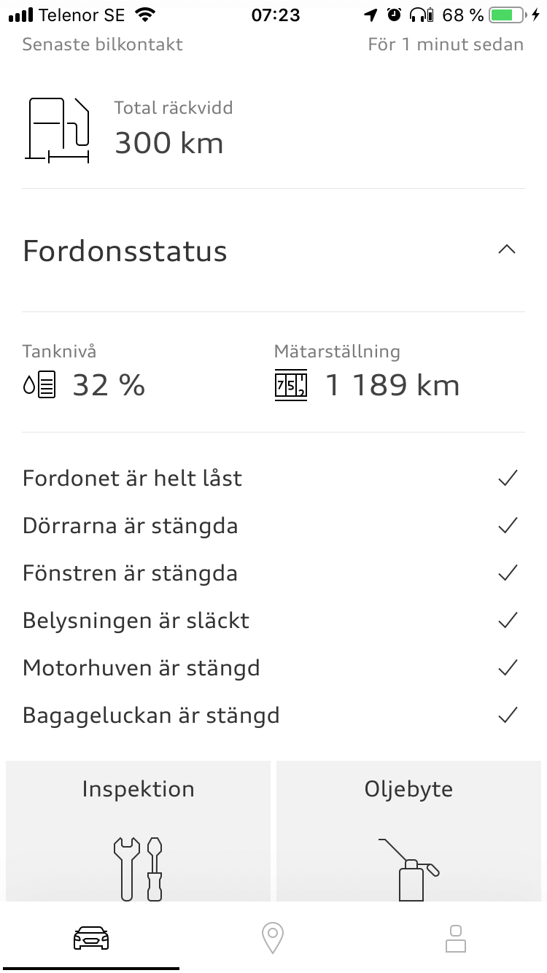Select the Belysningen är släckt row
Image resolution: width=547 pixels, height=973 pixels.
(x=273, y=621)
